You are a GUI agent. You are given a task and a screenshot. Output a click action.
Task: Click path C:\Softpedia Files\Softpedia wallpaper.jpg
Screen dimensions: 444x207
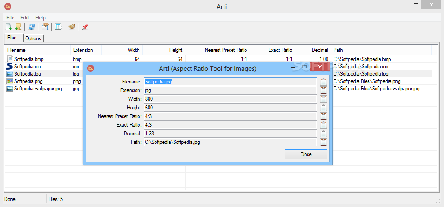click(x=376, y=89)
